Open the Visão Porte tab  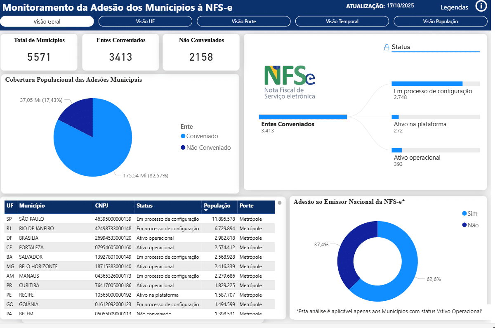[x=243, y=21]
